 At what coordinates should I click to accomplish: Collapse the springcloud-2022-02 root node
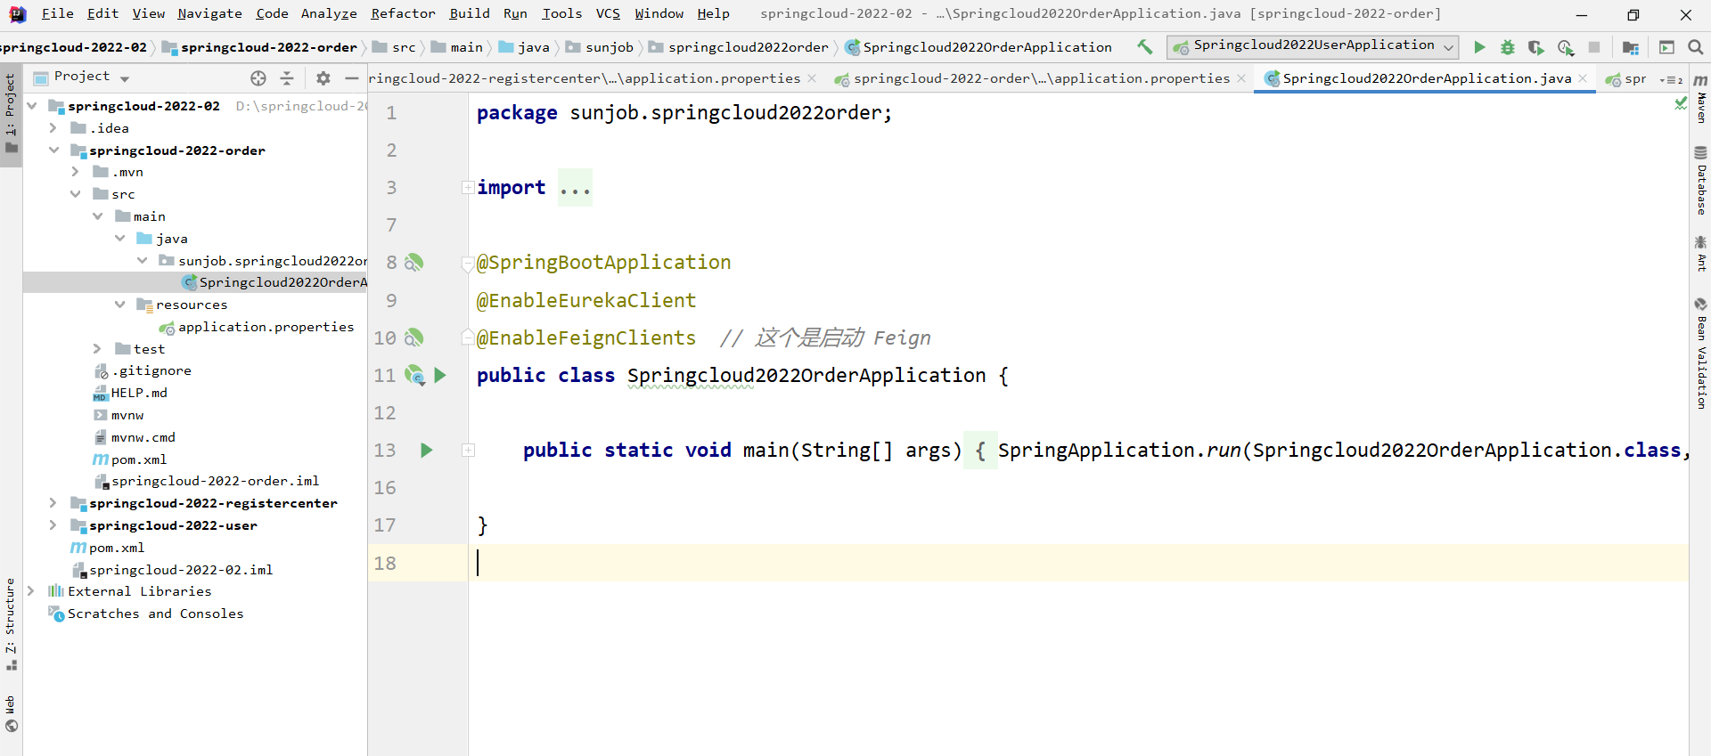[32, 106]
